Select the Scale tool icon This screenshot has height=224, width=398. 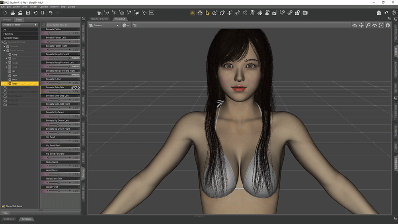pyautogui.click(x=237, y=13)
